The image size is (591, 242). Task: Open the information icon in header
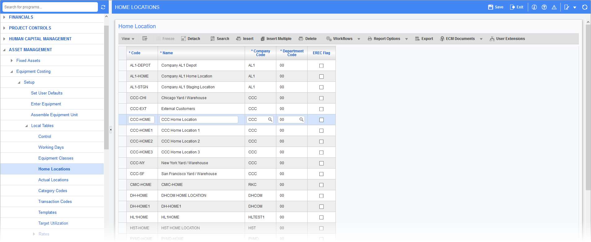point(534,7)
